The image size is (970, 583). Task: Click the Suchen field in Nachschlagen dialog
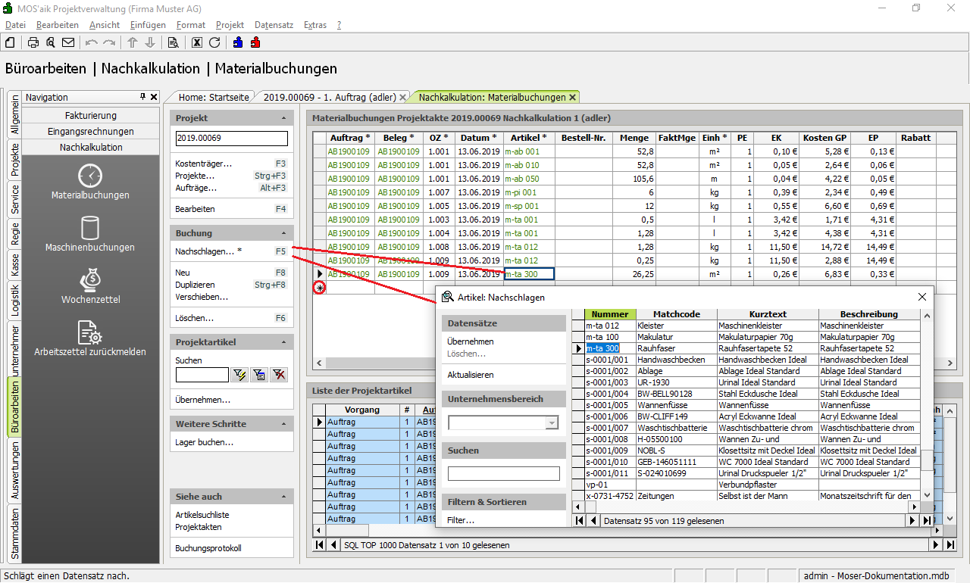[x=503, y=474]
